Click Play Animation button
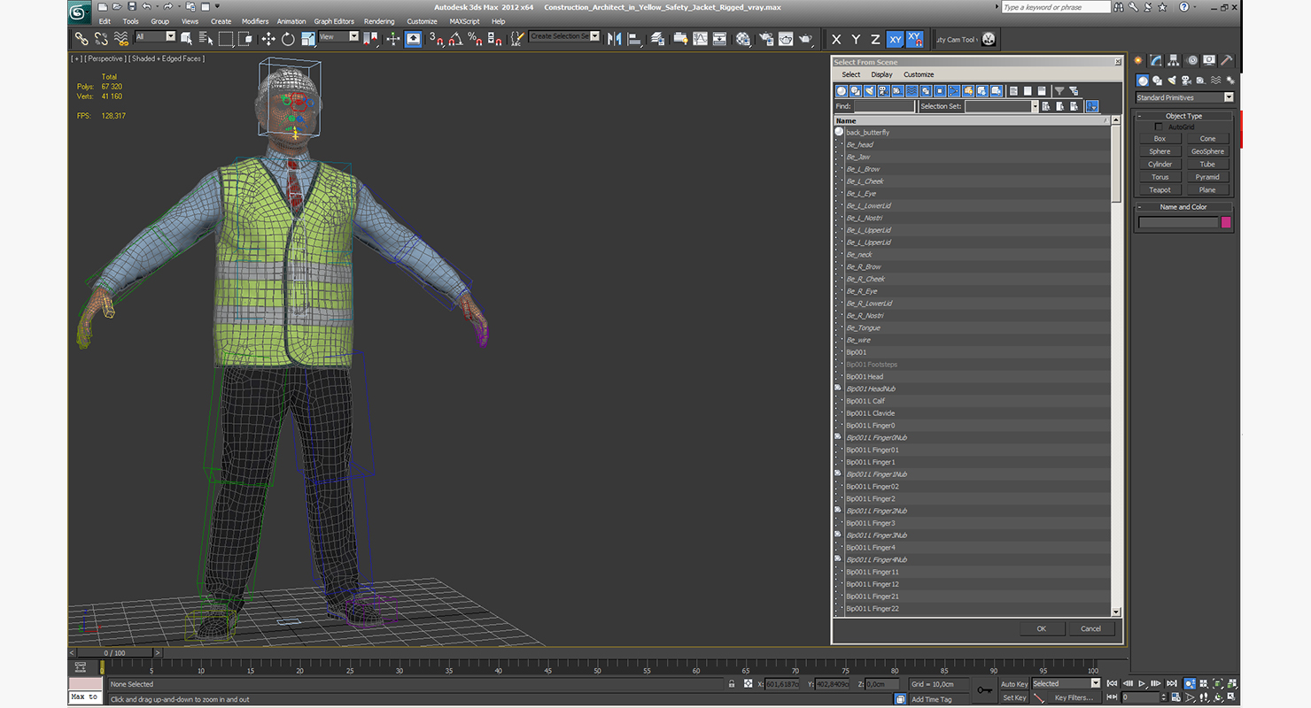Screen dimensions: 1311x708 (x=1142, y=683)
